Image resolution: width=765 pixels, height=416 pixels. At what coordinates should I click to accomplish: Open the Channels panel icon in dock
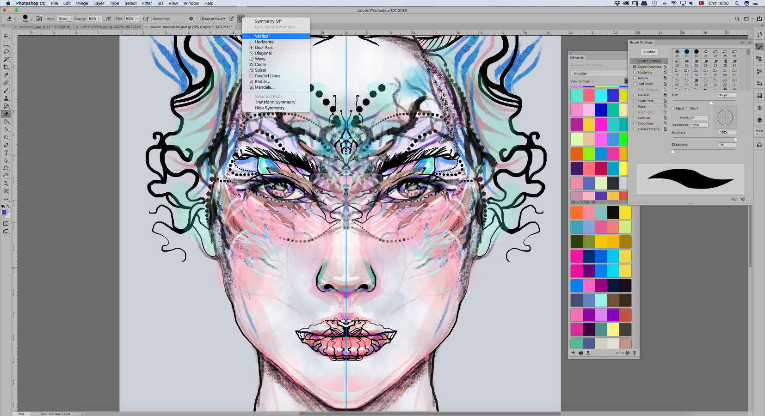(x=759, y=145)
